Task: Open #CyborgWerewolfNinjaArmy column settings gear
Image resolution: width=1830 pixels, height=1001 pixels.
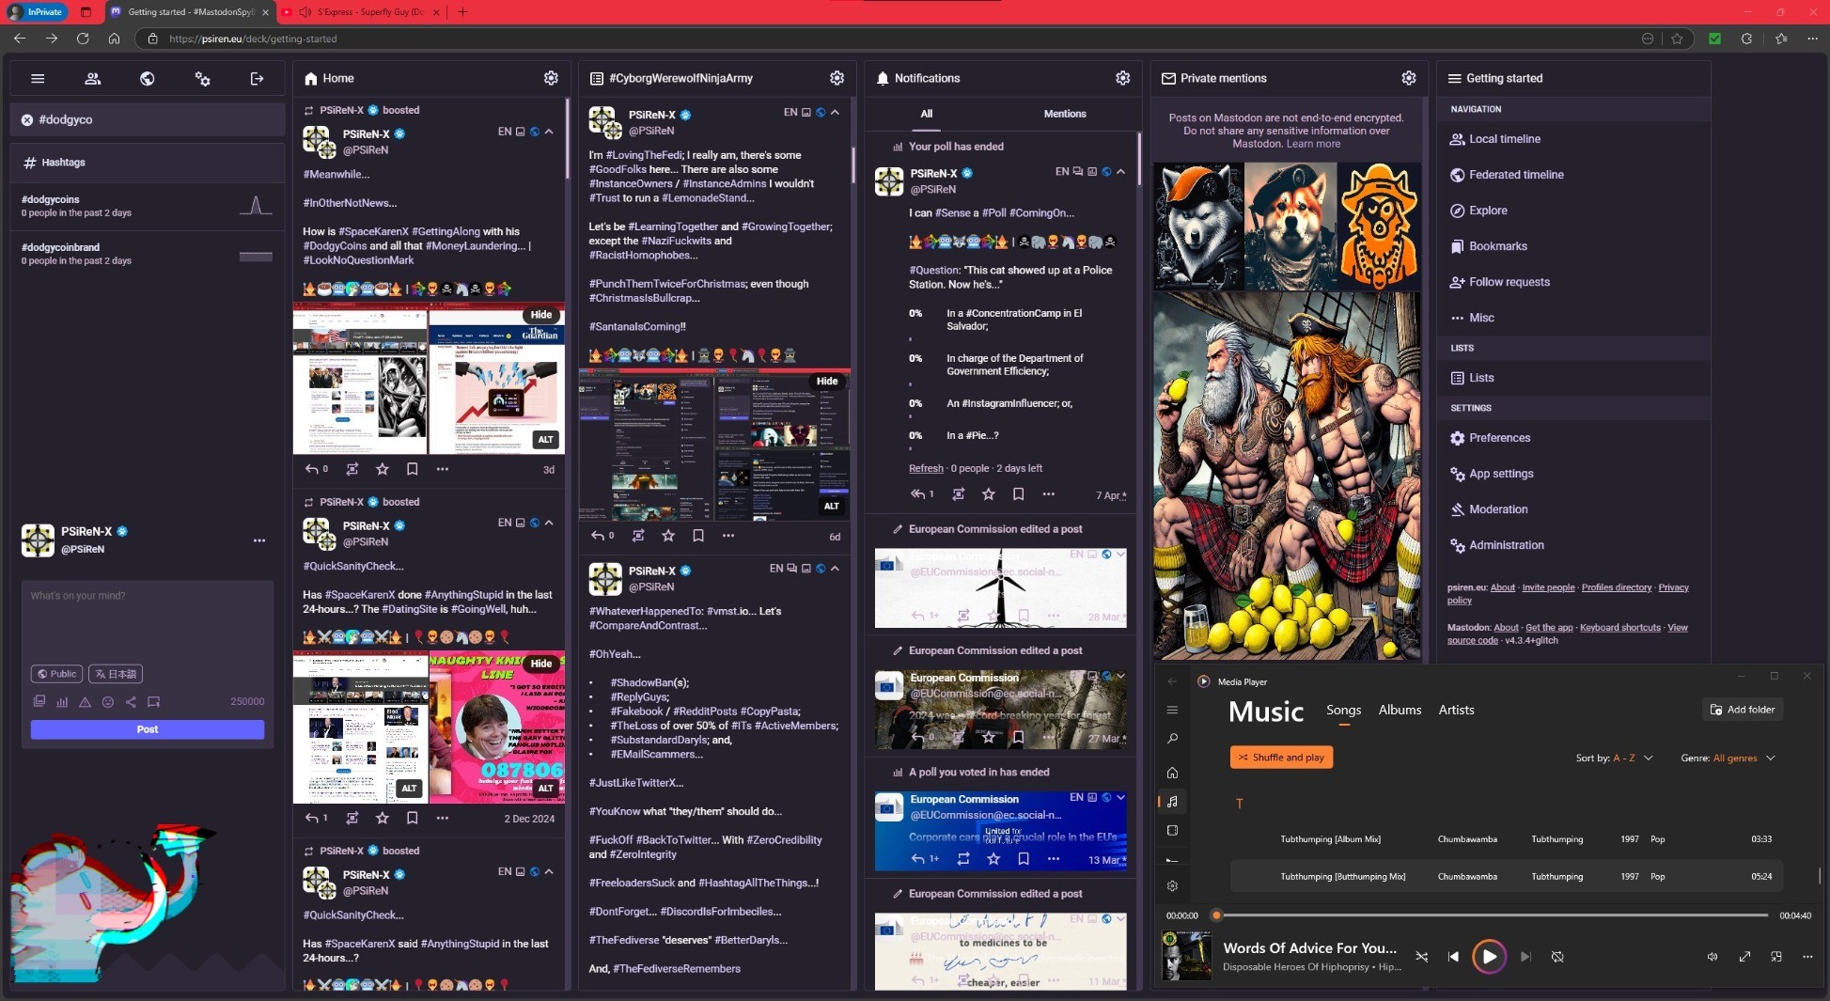Action: click(837, 78)
